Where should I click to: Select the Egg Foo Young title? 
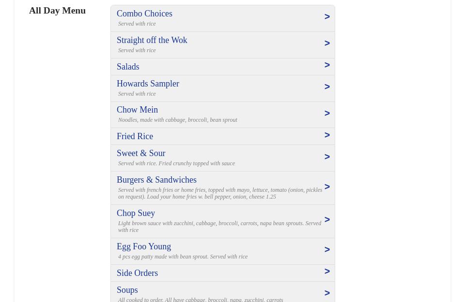[x=144, y=246]
